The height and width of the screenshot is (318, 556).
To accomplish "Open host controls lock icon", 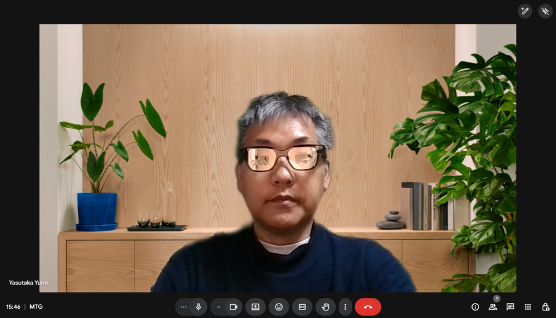I will click(546, 307).
